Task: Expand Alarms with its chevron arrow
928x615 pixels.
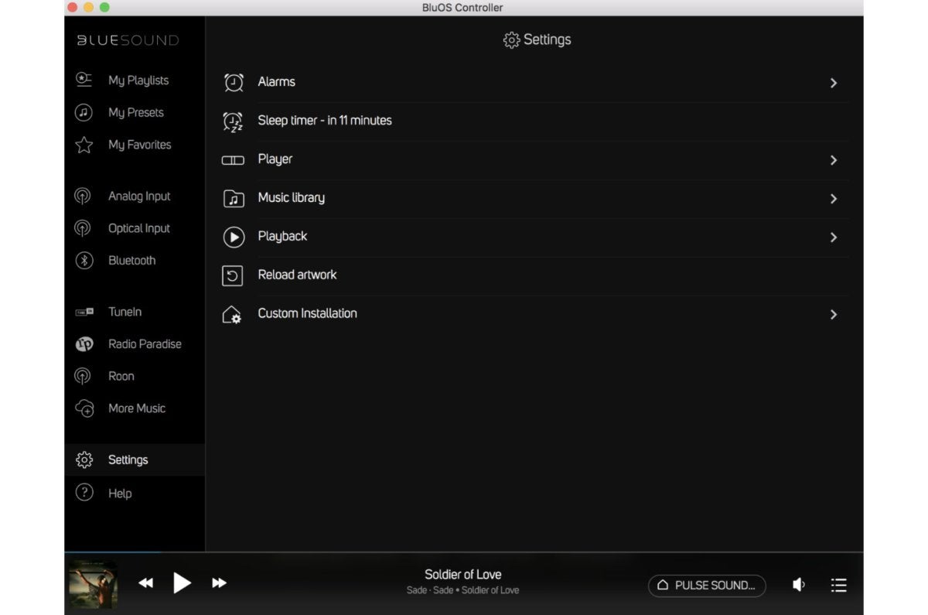Action: click(x=834, y=83)
